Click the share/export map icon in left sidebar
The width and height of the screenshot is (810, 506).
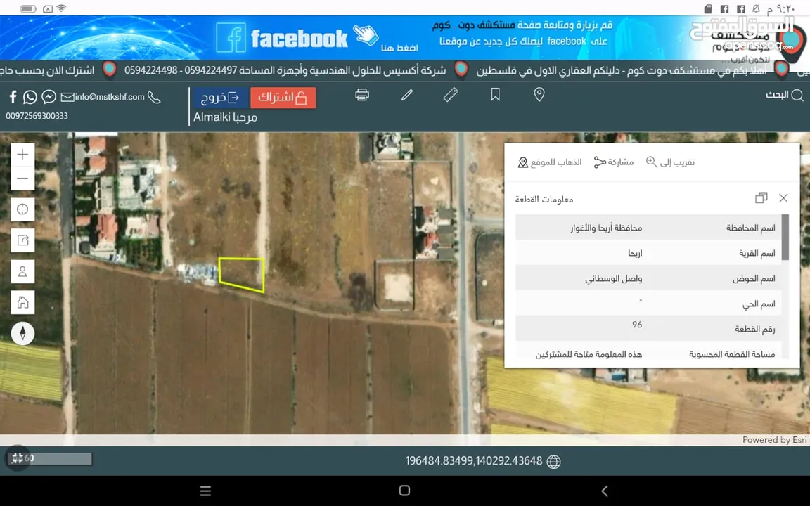pos(22,240)
